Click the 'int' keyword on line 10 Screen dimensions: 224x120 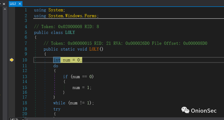tap(57, 60)
